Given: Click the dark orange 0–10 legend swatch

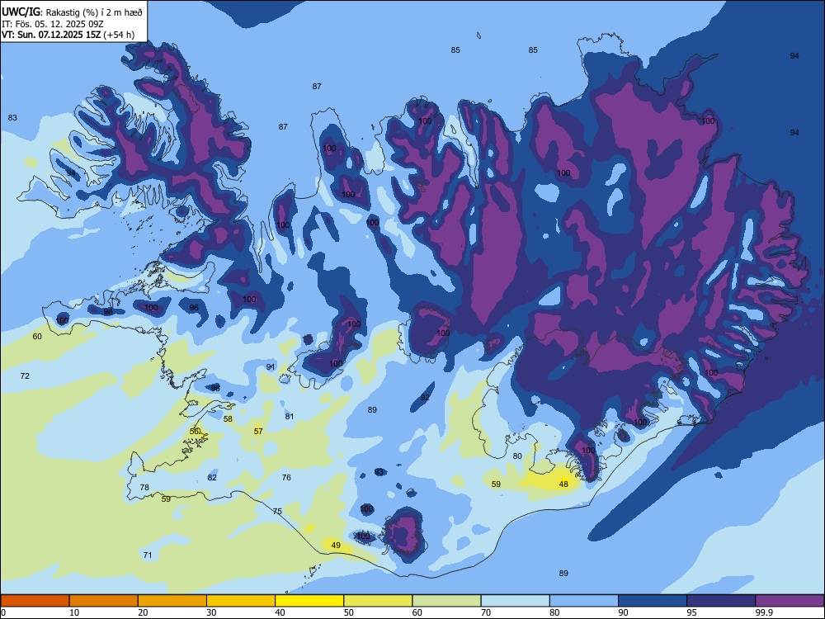Looking at the screenshot, I should [35, 601].
